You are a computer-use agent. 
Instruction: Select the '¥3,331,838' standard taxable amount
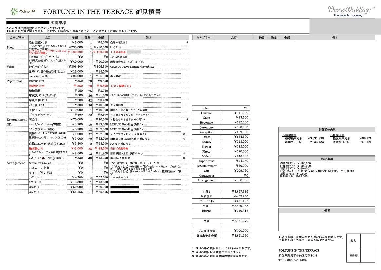pyautogui.click(x=315, y=138)
